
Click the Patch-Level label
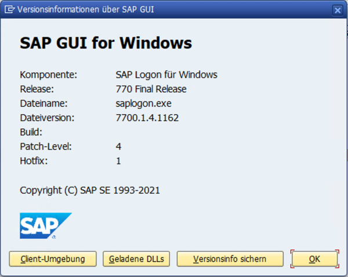click(46, 147)
